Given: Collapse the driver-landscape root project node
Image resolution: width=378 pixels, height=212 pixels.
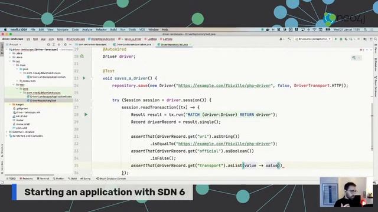Looking at the screenshot, I should tap(6, 49).
